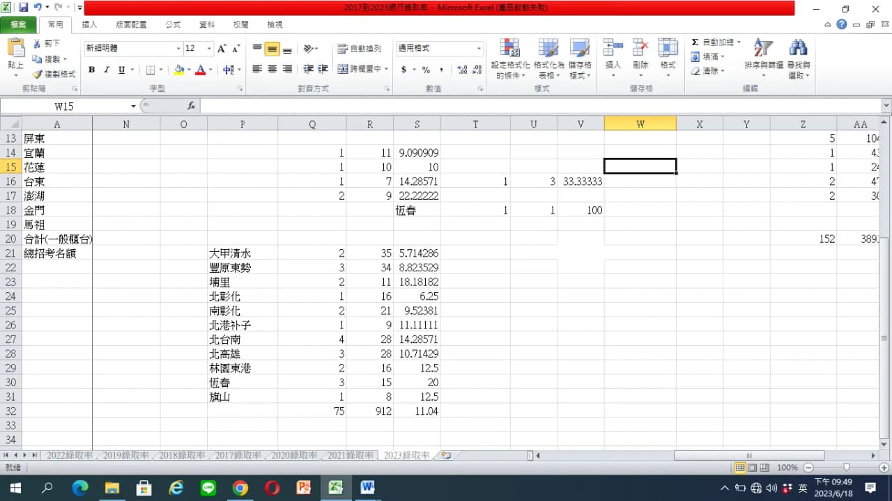Increase indent in alignment group
This screenshot has width=892, height=501.
[323, 70]
